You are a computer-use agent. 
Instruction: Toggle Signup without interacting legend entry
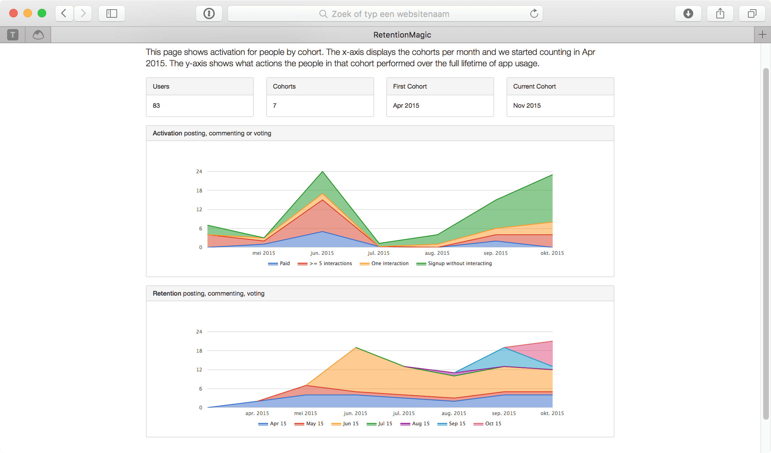tap(459, 263)
